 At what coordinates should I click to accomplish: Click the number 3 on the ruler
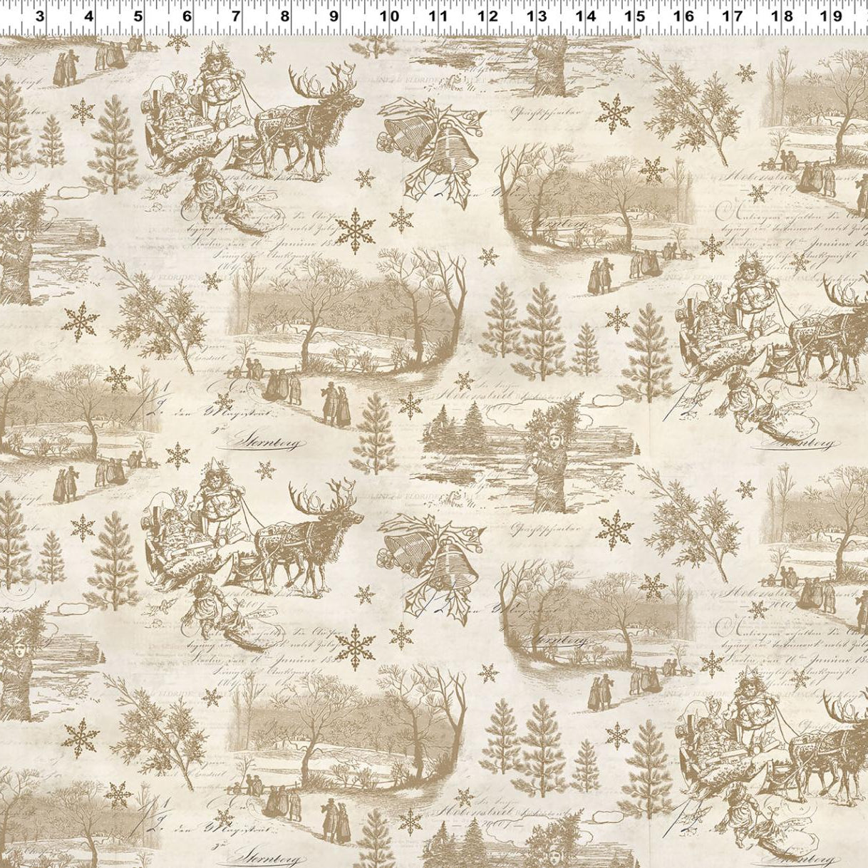39,16
